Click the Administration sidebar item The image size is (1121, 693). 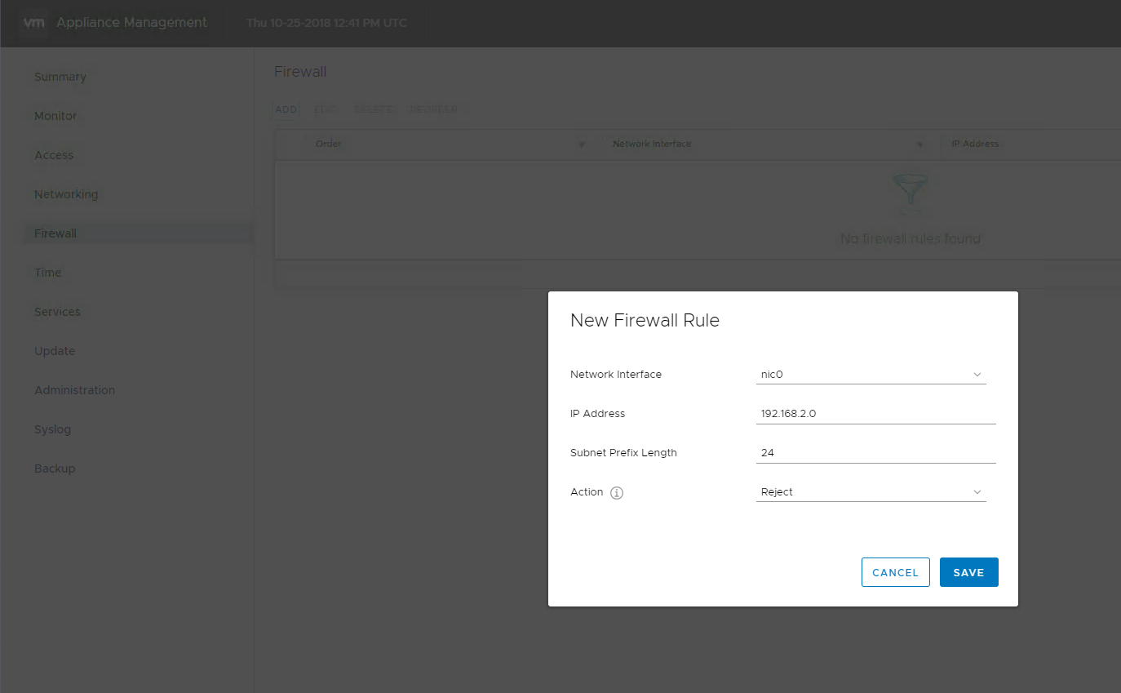[x=75, y=390]
